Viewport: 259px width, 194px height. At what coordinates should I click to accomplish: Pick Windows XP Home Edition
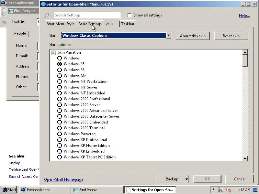click(60, 145)
